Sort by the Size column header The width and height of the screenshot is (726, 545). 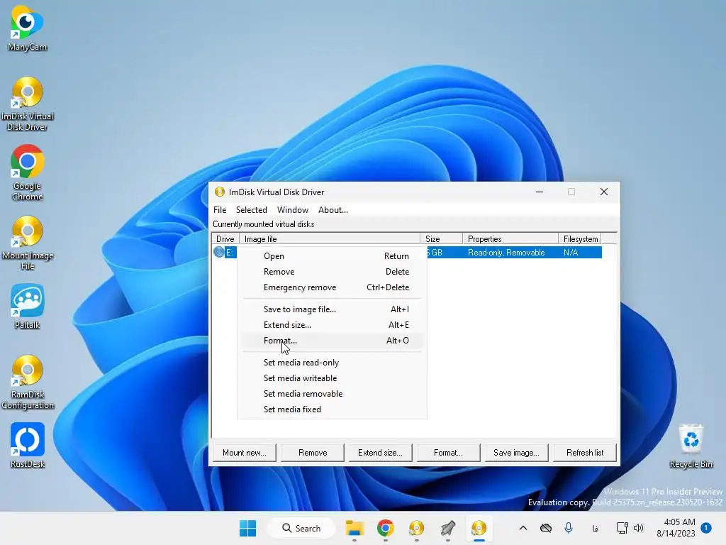click(x=441, y=238)
